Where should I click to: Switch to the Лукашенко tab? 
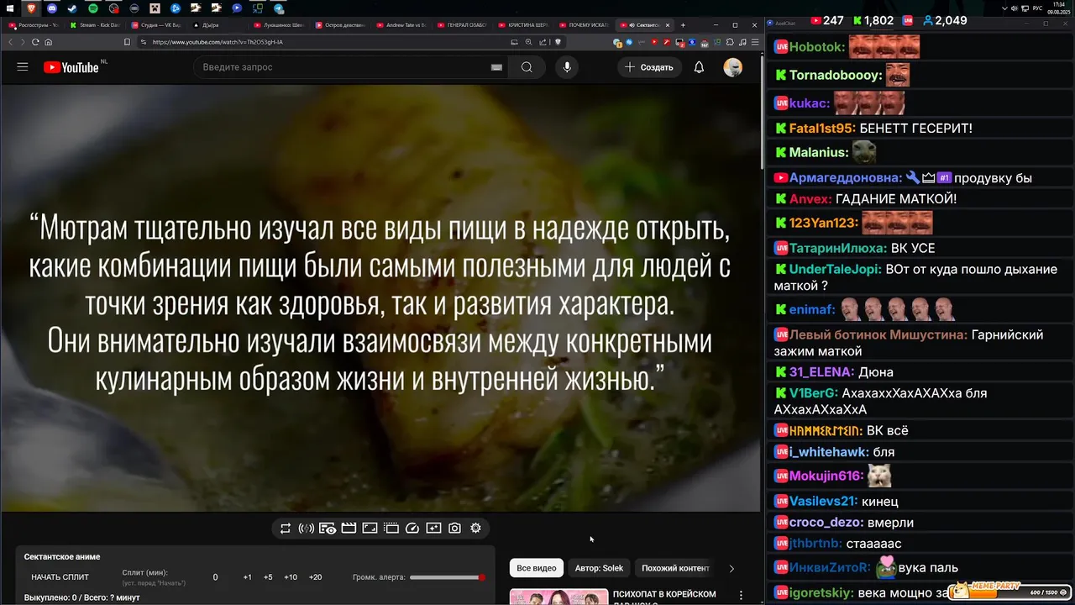coord(279,25)
